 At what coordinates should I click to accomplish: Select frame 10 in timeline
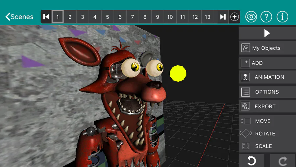point(170,17)
